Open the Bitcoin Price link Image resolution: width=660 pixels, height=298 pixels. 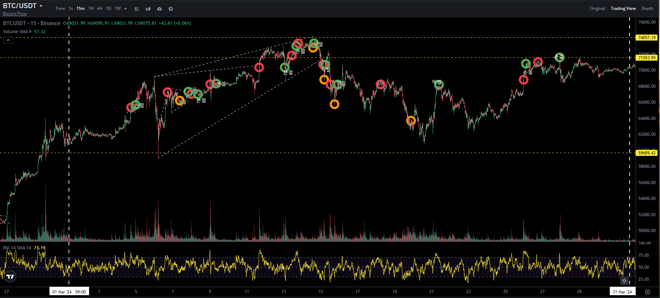coord(15,14)
